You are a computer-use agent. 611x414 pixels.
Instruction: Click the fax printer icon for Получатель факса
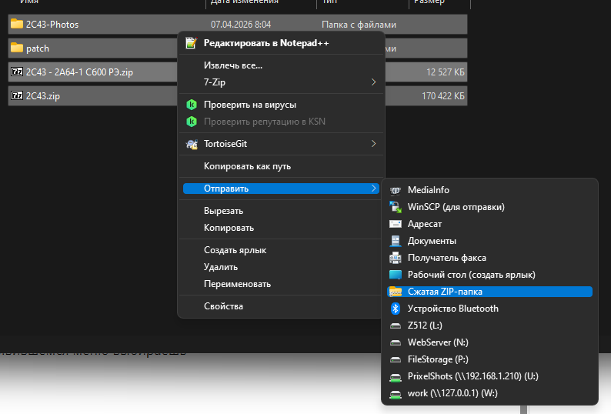click(396, 258)
